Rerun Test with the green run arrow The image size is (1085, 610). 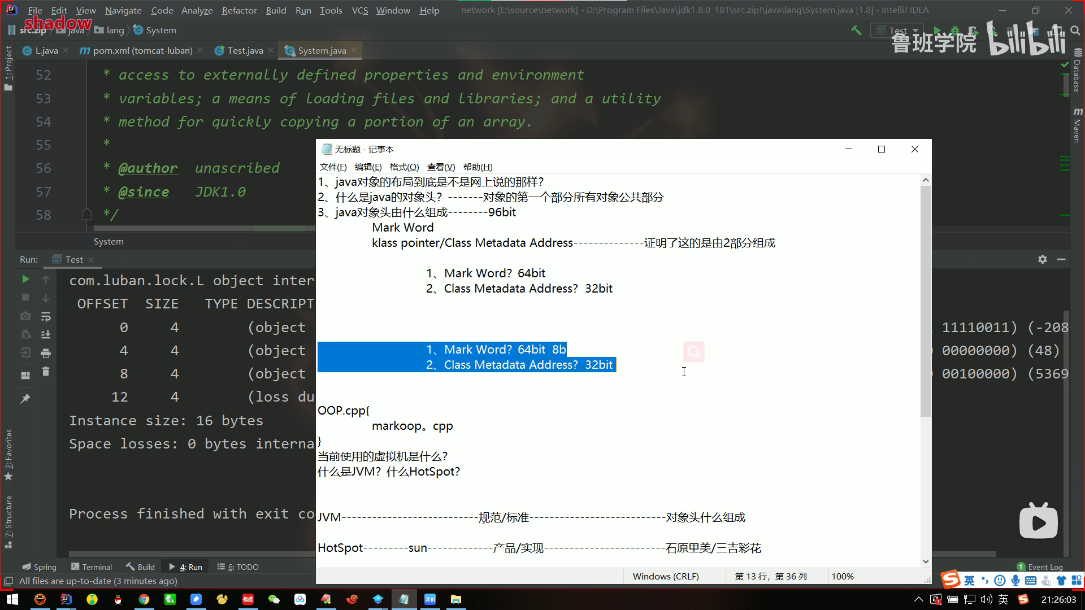[x=25, y=279]
